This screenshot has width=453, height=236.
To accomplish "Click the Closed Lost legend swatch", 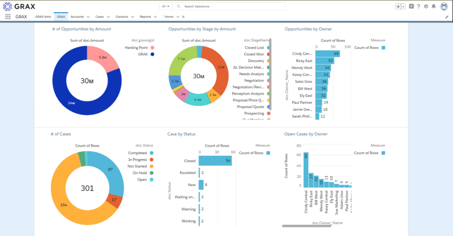I will click(x=269, y=48).
